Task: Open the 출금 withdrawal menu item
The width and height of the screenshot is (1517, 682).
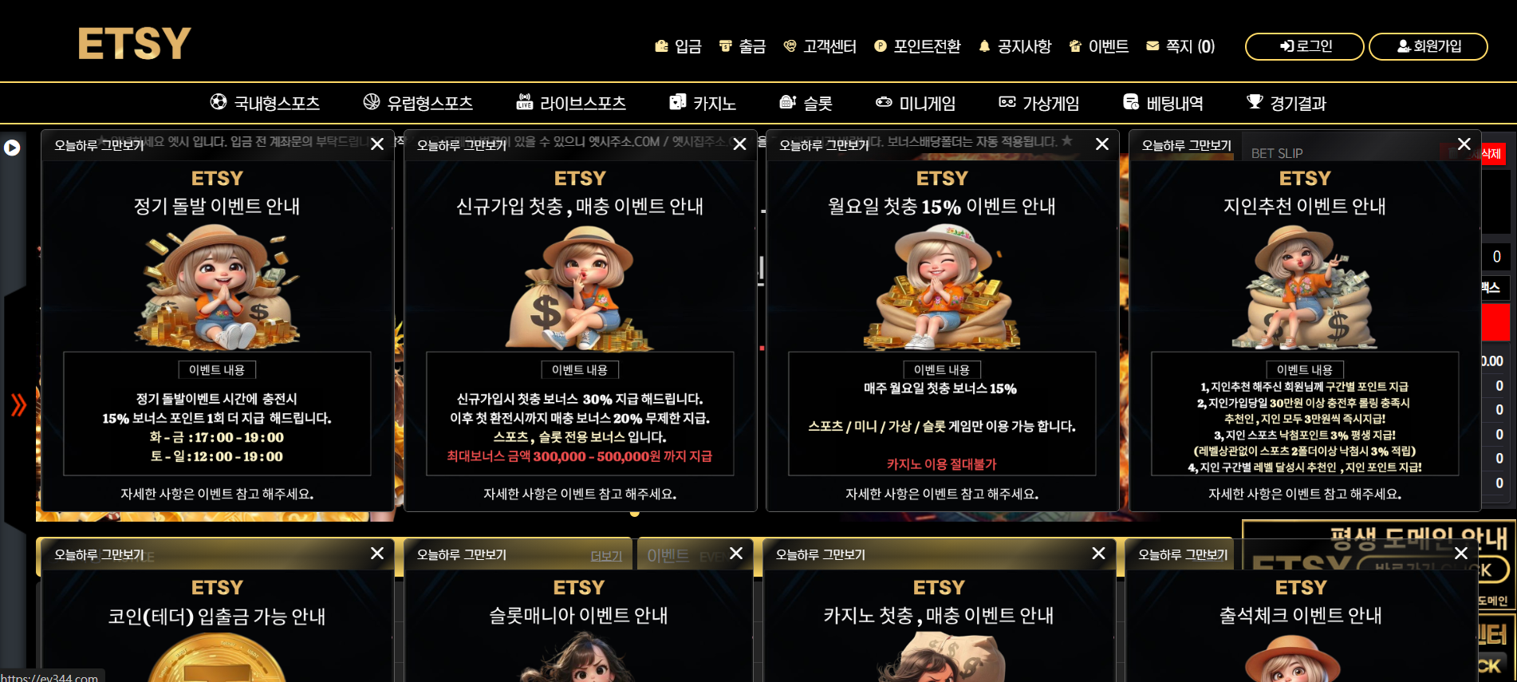Action: [x=743, y=46]
